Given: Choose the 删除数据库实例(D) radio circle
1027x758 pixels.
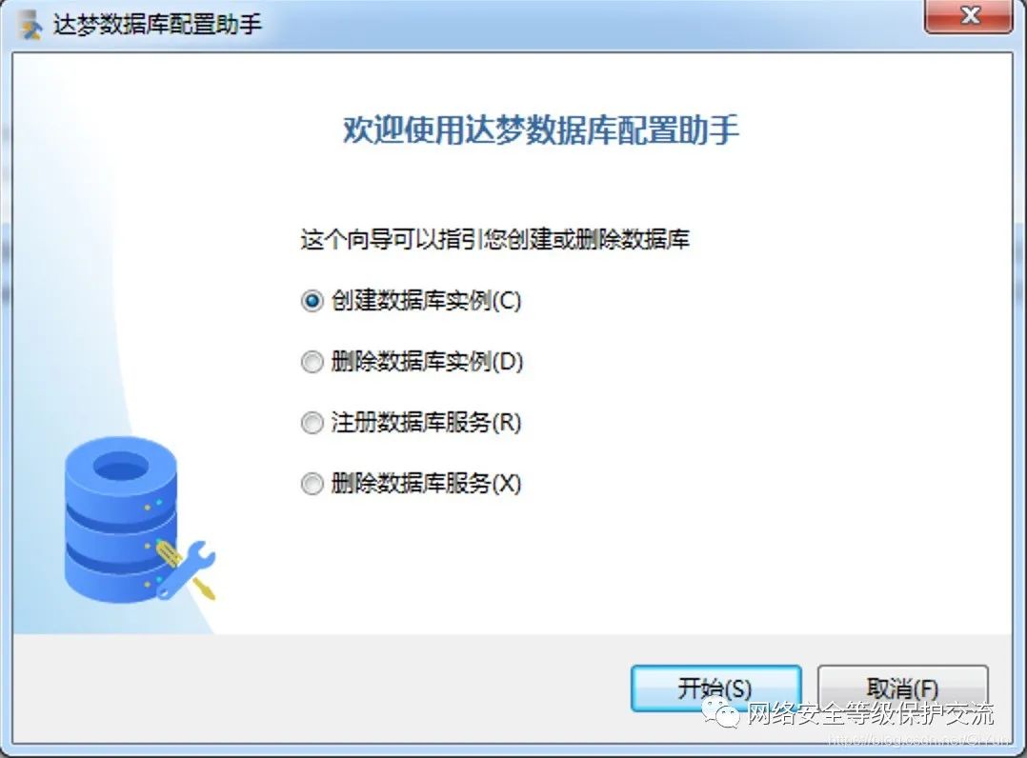Looking at the screenshot, I should pyautogui.click(x=312, y=361).
